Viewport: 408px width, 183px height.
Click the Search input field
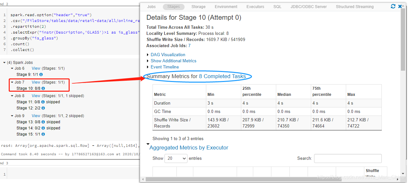tap(348, 158)
